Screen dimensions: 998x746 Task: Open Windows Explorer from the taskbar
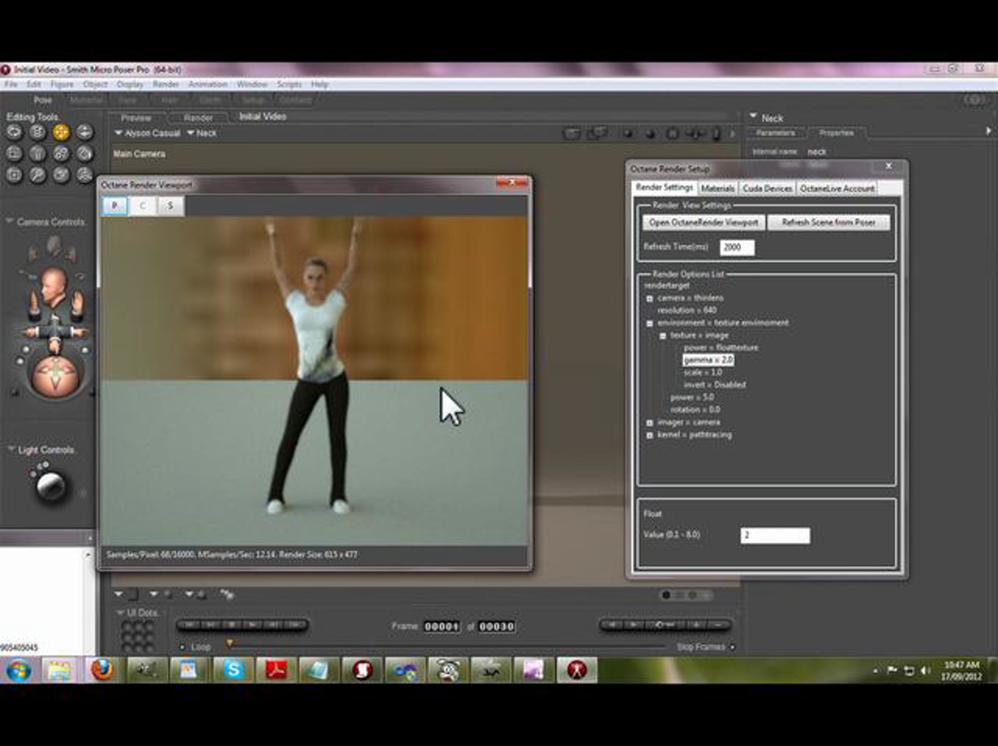click(59, 670)
